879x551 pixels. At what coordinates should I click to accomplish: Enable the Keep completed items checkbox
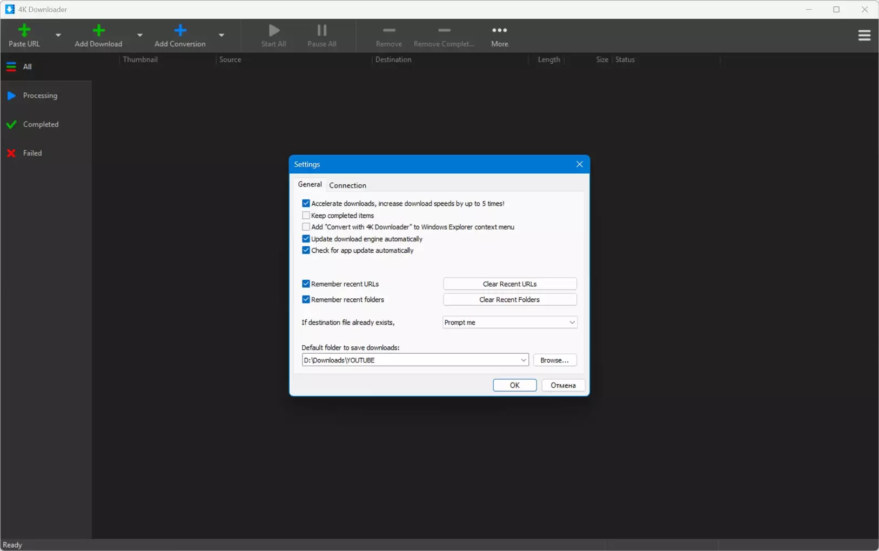point(306,216)
